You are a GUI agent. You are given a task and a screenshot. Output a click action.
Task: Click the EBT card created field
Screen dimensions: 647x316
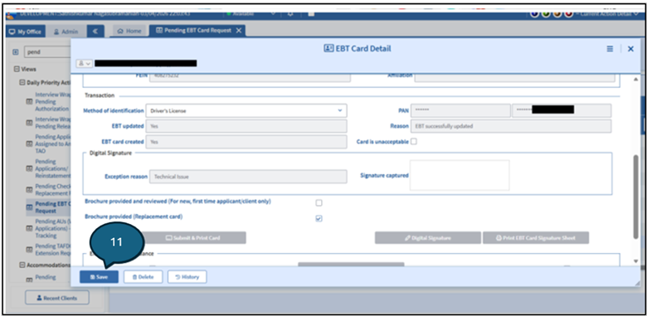pos(246,142)
